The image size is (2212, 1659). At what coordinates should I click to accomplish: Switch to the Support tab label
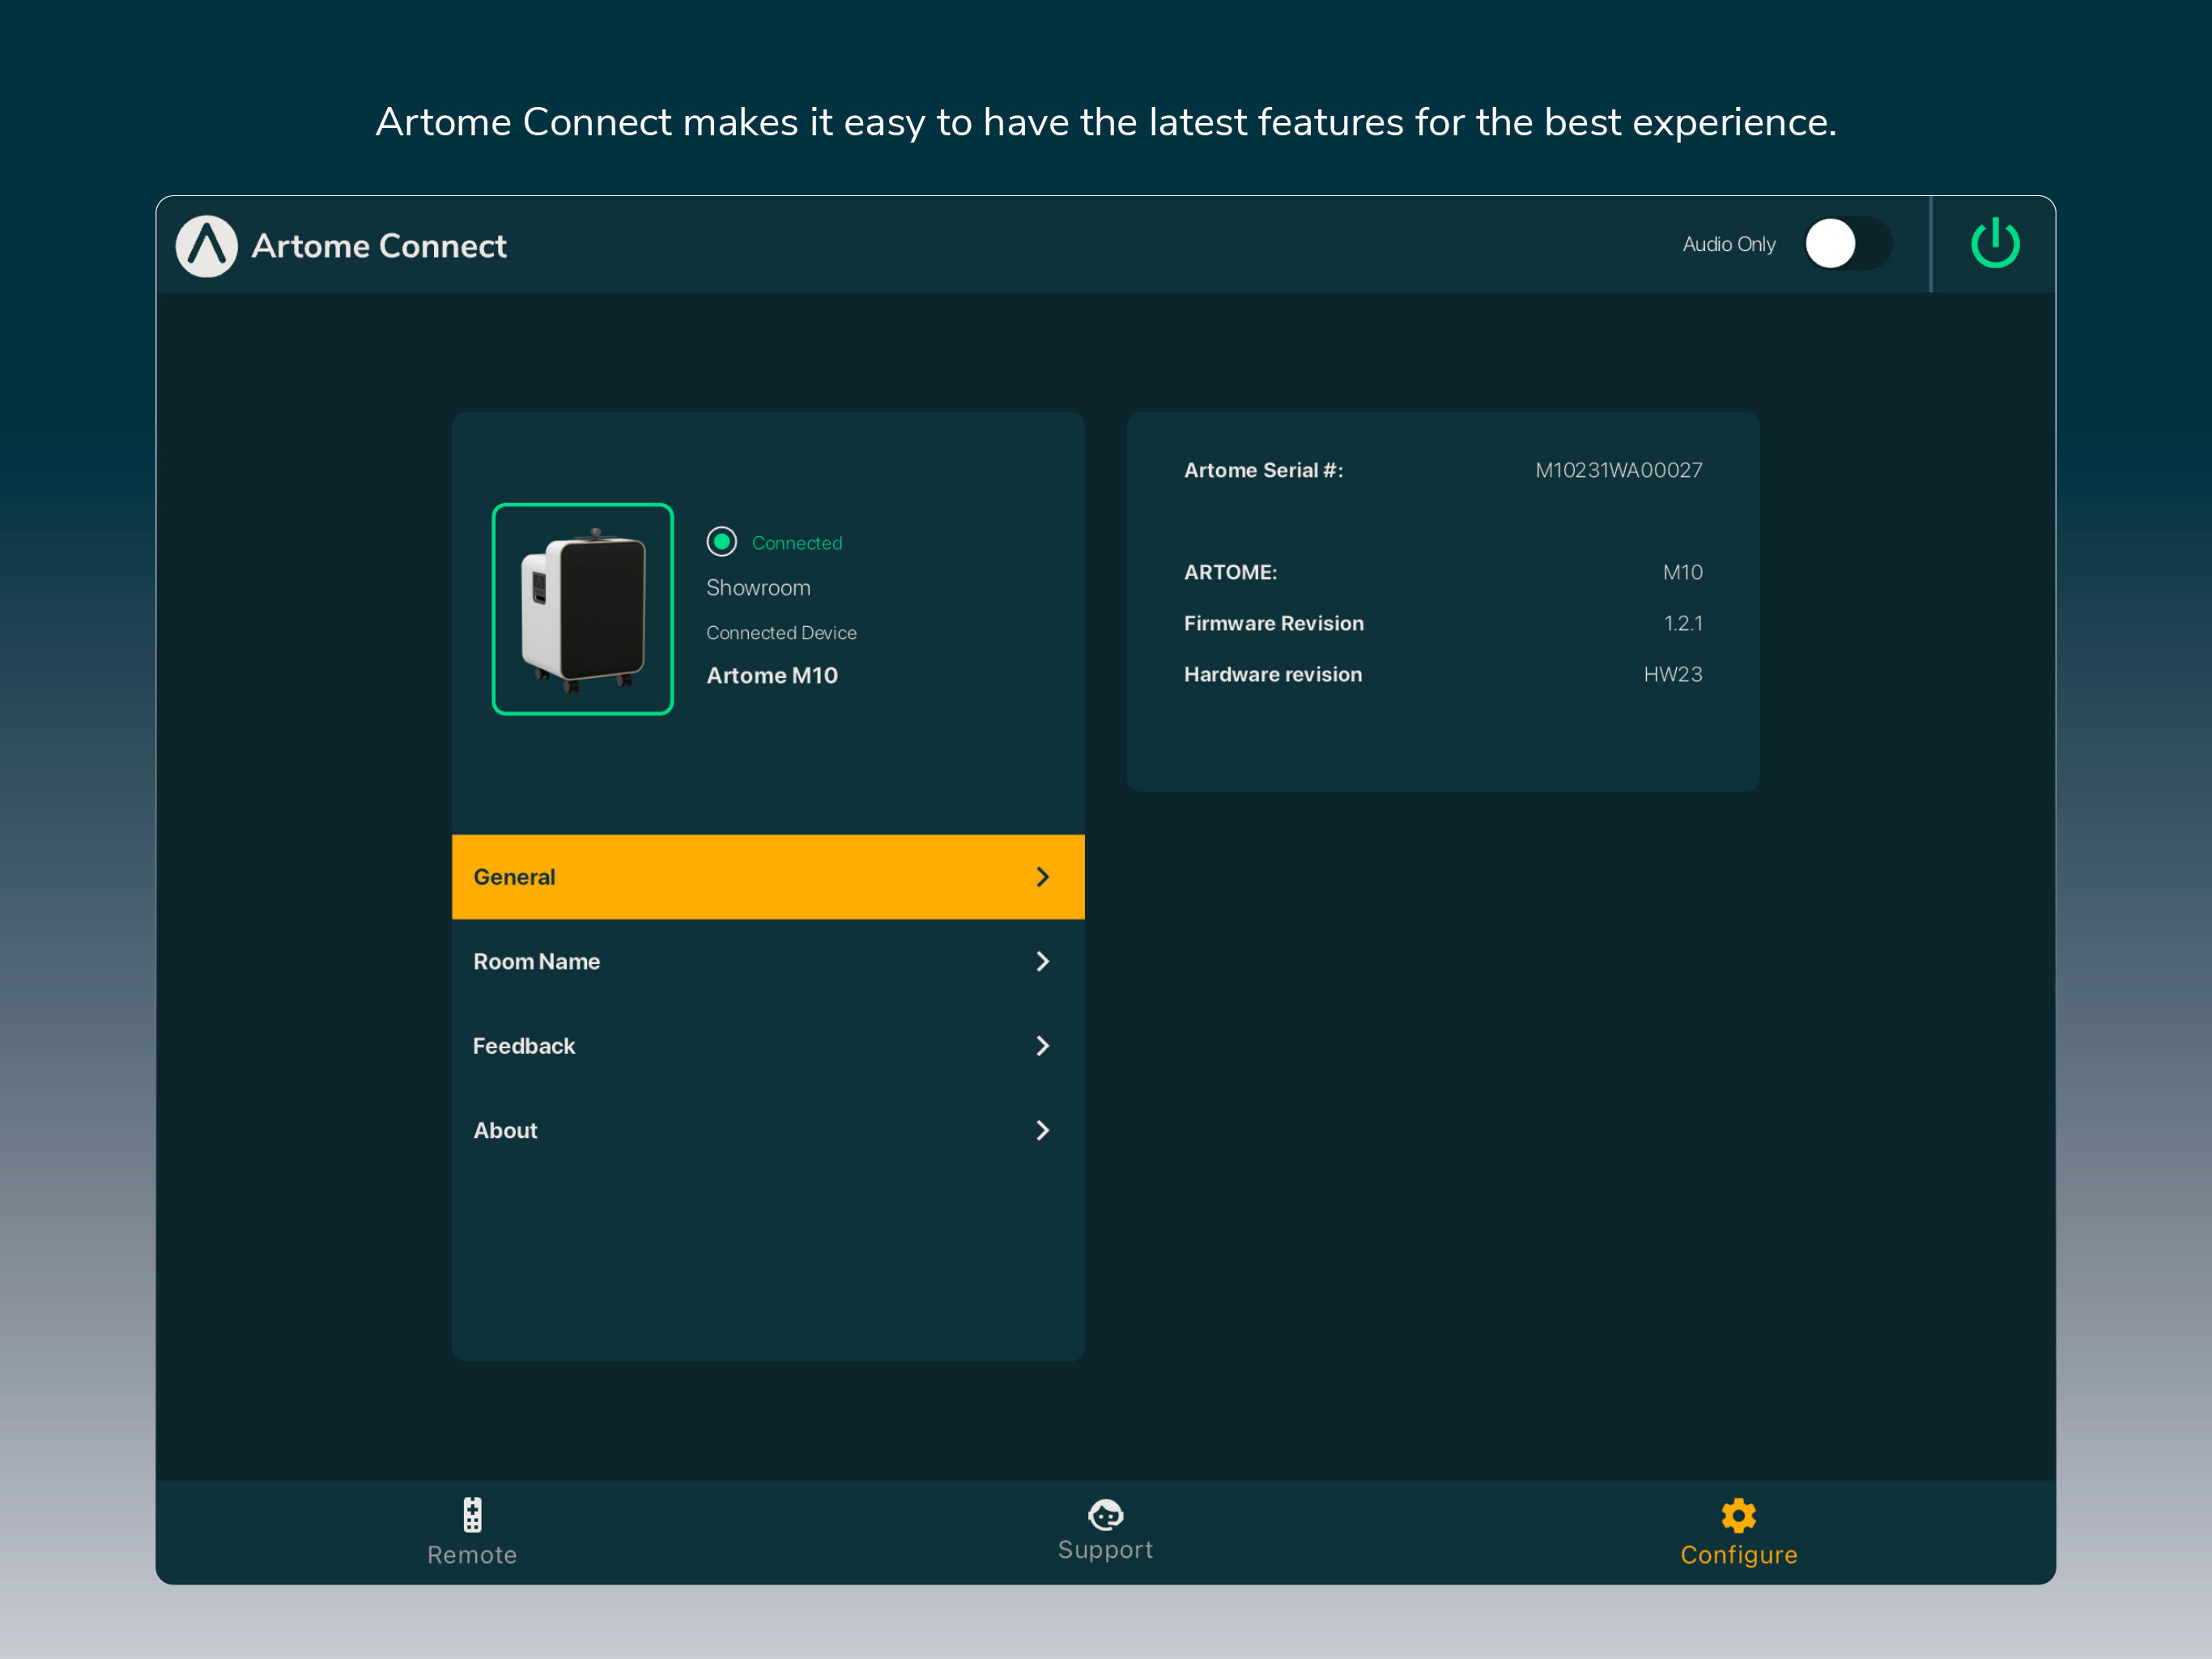click(x=1105, y=1550)
